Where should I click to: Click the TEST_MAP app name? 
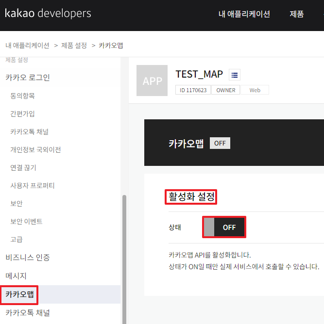pyautogui.click(x=199, y=74)
